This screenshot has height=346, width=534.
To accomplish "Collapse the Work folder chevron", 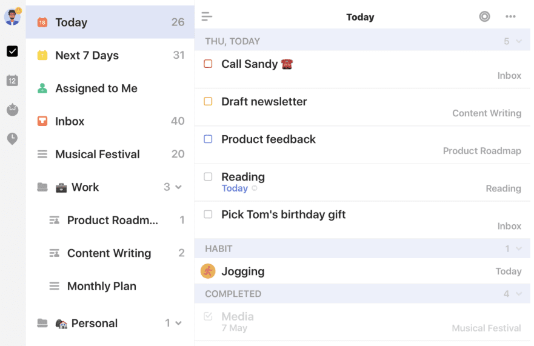I will 178,187.
